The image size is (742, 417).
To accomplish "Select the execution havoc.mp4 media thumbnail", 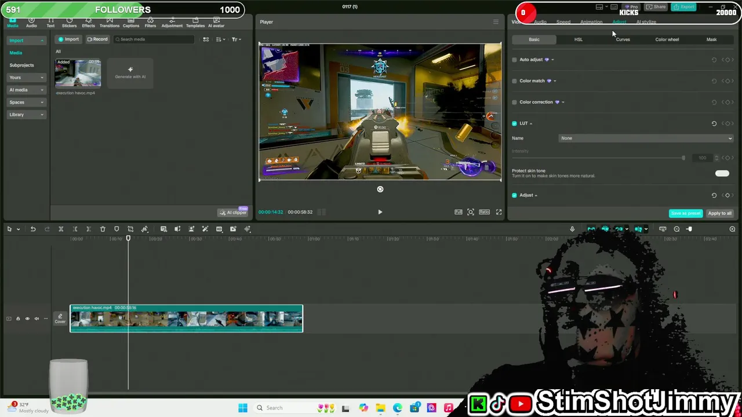I will [x=78, y=74].
